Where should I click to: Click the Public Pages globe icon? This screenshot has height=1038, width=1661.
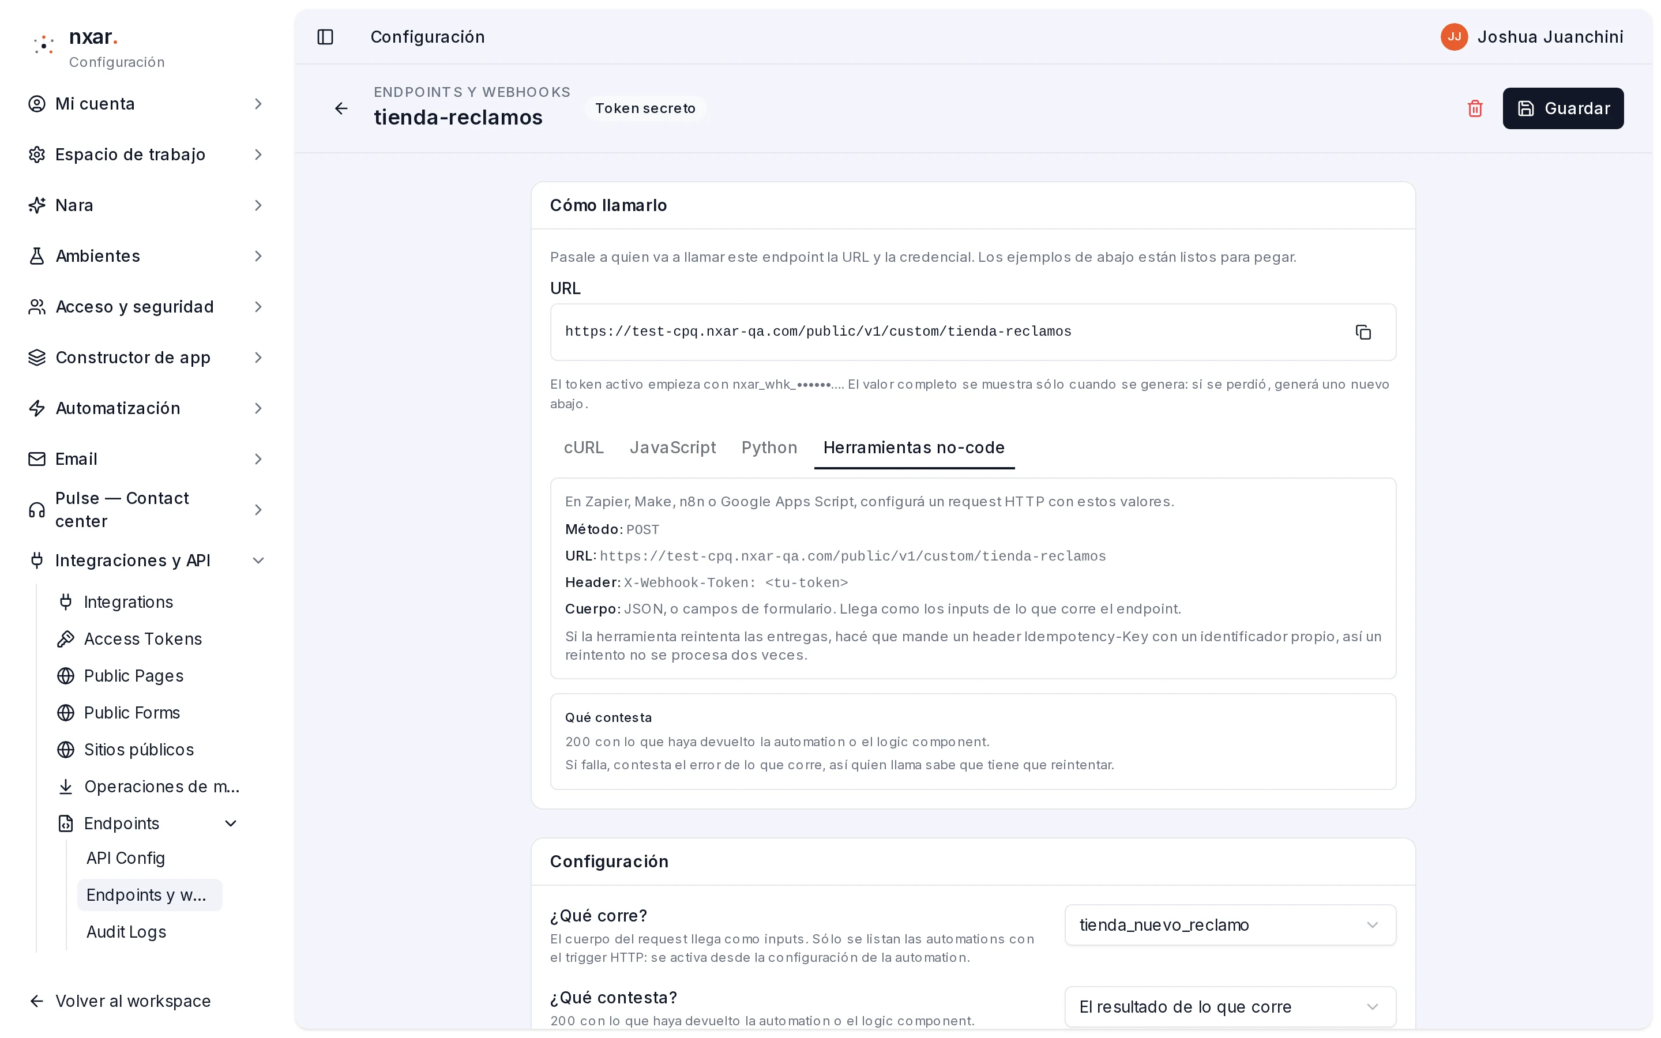coord(66,676)
